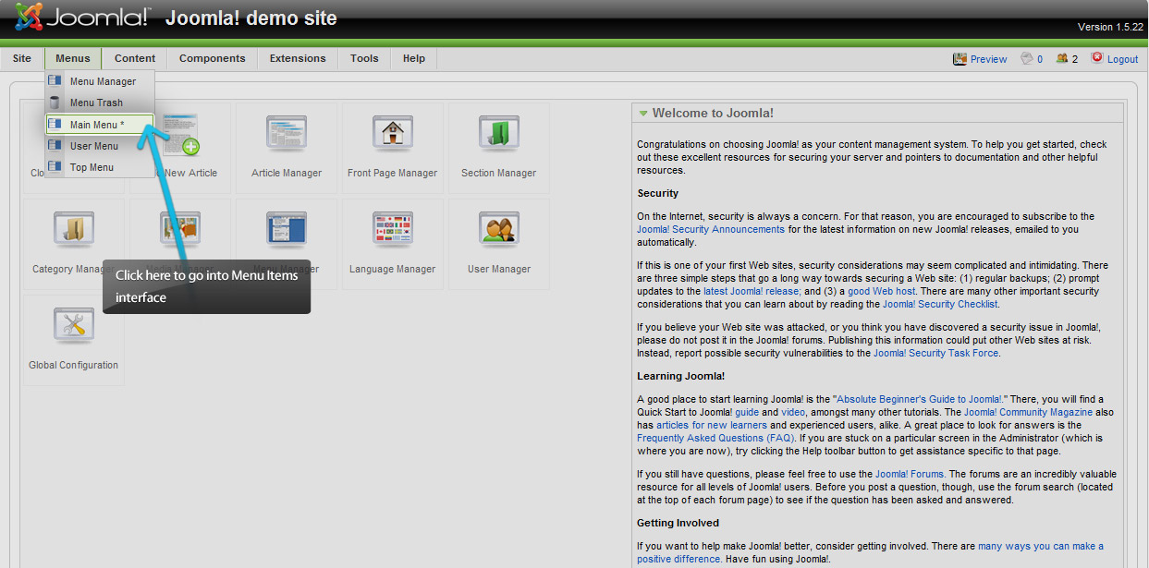
Task: Select User Menu in the dropdown
Action: coord(100,146)
